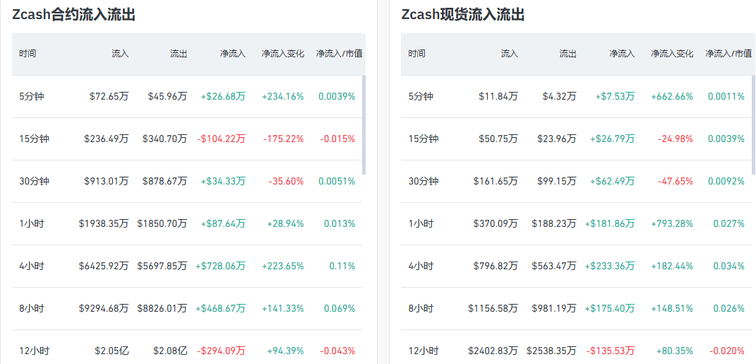Click the +$181.86万 net inflow value
This screenshot has height=364, width=756.
click(x=610, y=224)
